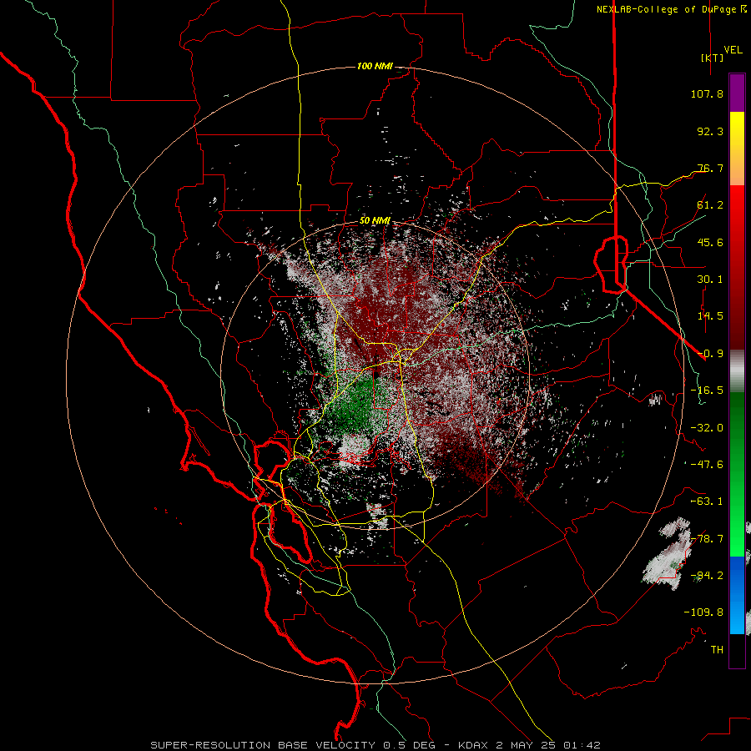Click the 107.8 value on velocity scale

click(x=707, y=93)
